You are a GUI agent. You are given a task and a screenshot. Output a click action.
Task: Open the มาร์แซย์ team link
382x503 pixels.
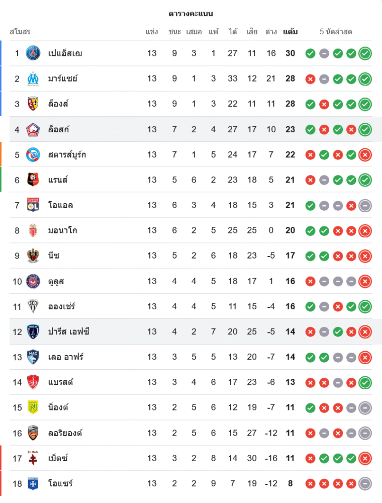(x=63, y=78)
